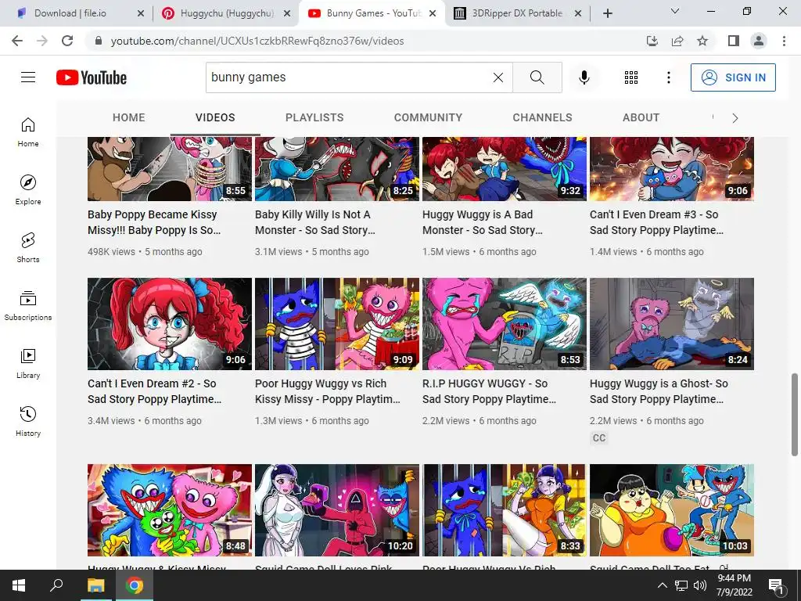This screenshot has width=801, height=601.
Task: Open Home in the sidebar
Action: click(x=28, y=131)
